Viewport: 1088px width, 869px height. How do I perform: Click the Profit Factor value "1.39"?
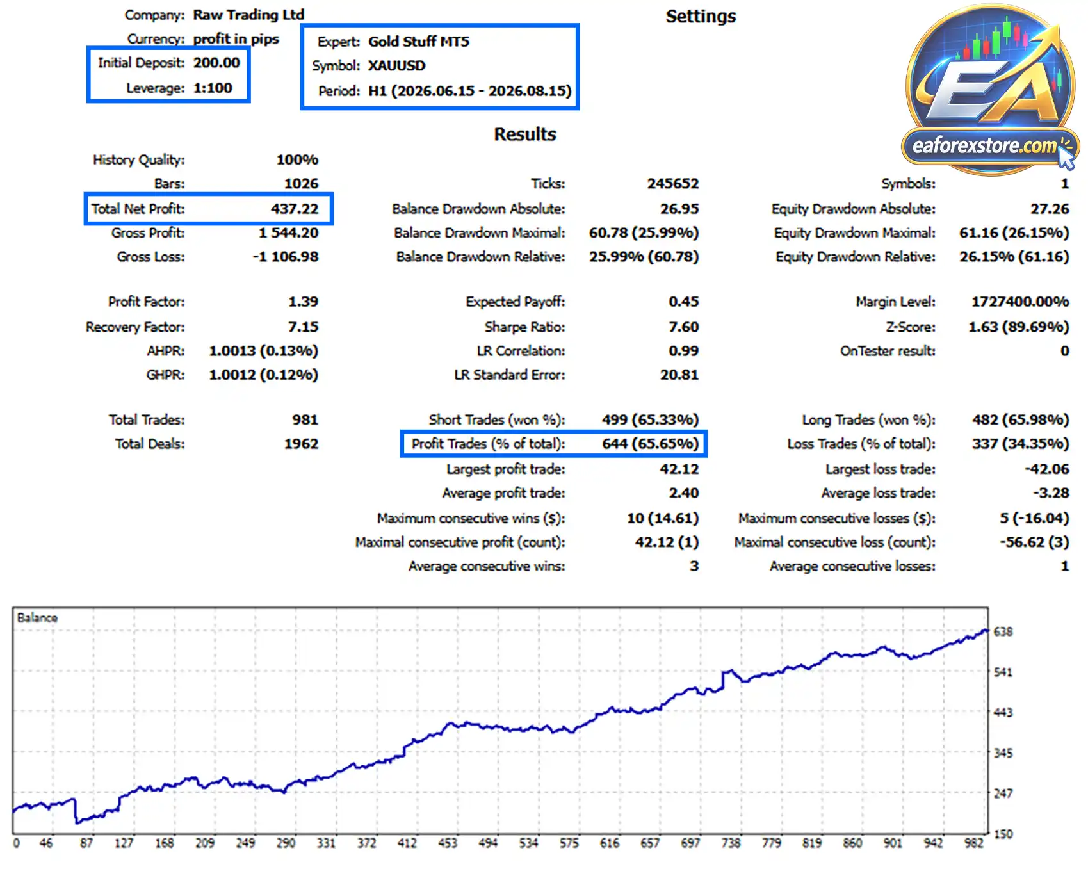pos(303,302)
